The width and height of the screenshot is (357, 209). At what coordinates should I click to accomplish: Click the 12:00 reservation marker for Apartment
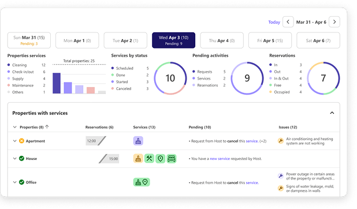pos(96,141)
